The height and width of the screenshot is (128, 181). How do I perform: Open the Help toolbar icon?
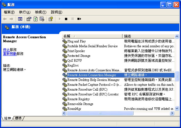tap(51, 19)
